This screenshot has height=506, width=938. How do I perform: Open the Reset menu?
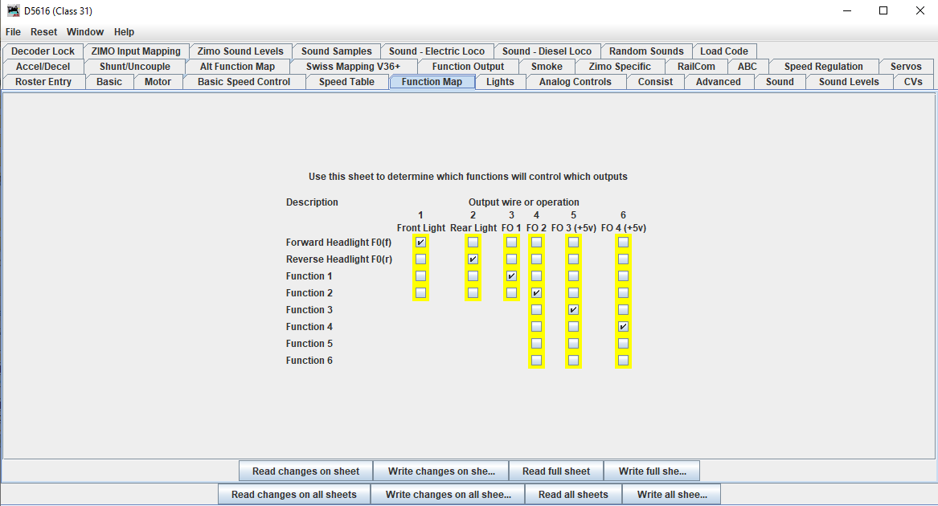pyautogui.click(x=43, y=31)
